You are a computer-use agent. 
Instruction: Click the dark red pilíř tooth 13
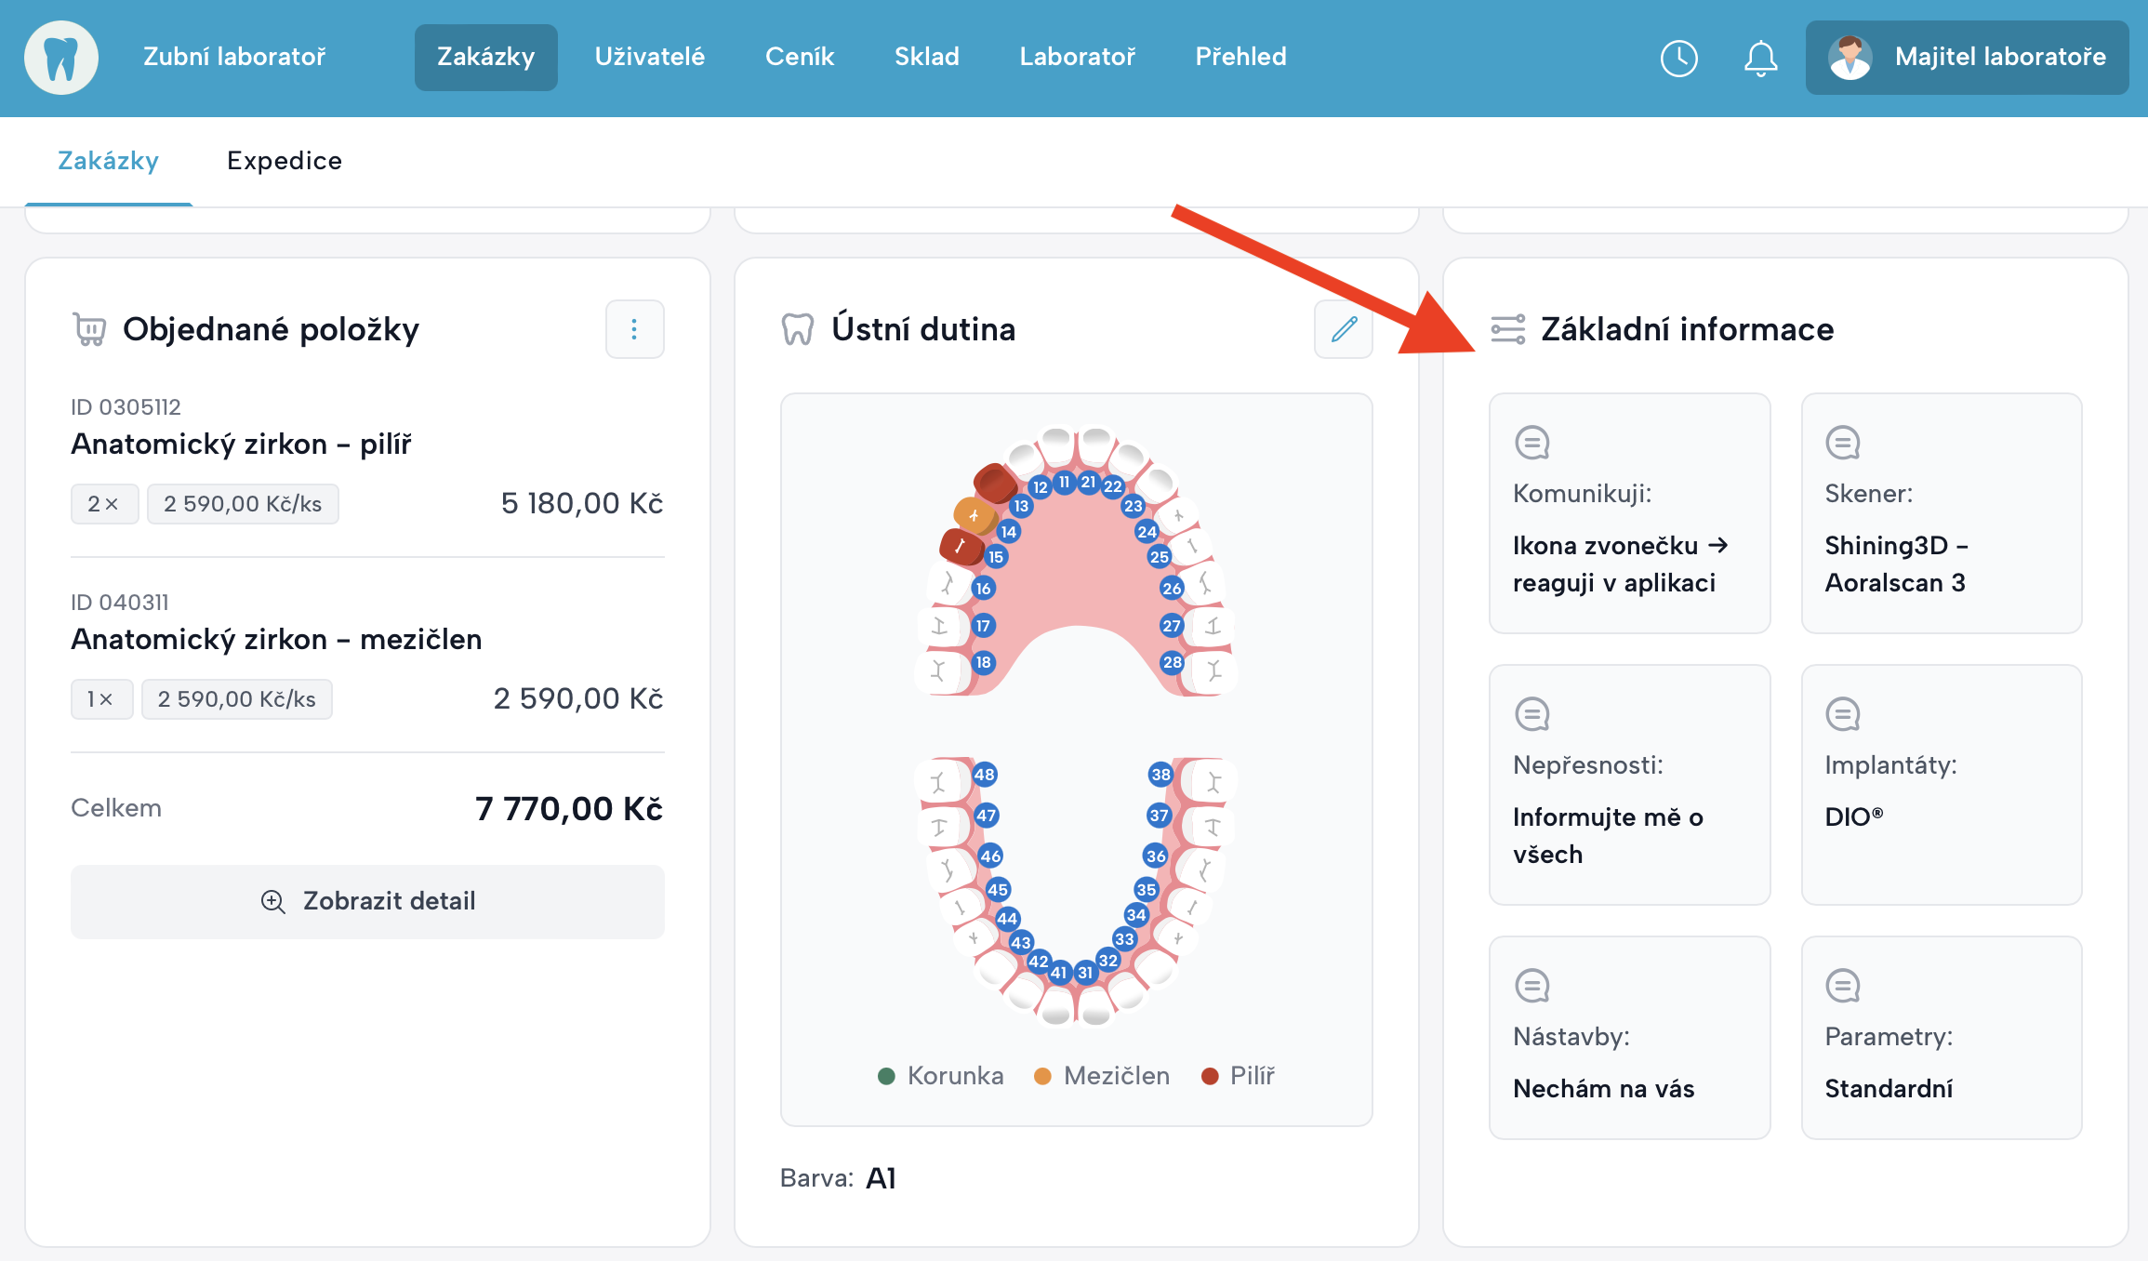(x=994, y=483)
